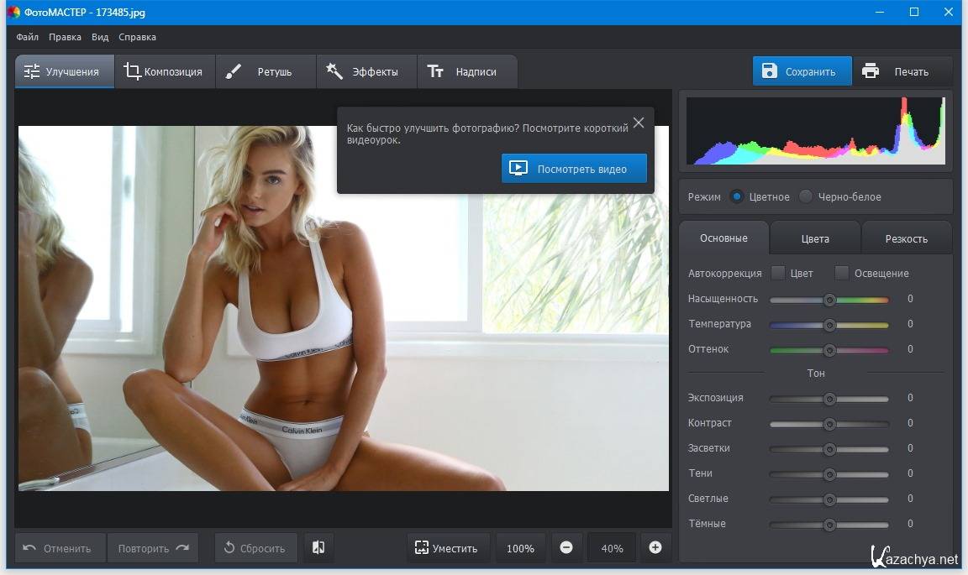
Task: Click the 40% zoom value field
Action: click(x=612, y=548)
